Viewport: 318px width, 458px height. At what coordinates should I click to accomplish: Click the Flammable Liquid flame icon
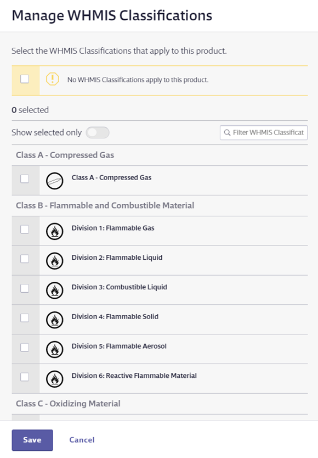[55, 261]
